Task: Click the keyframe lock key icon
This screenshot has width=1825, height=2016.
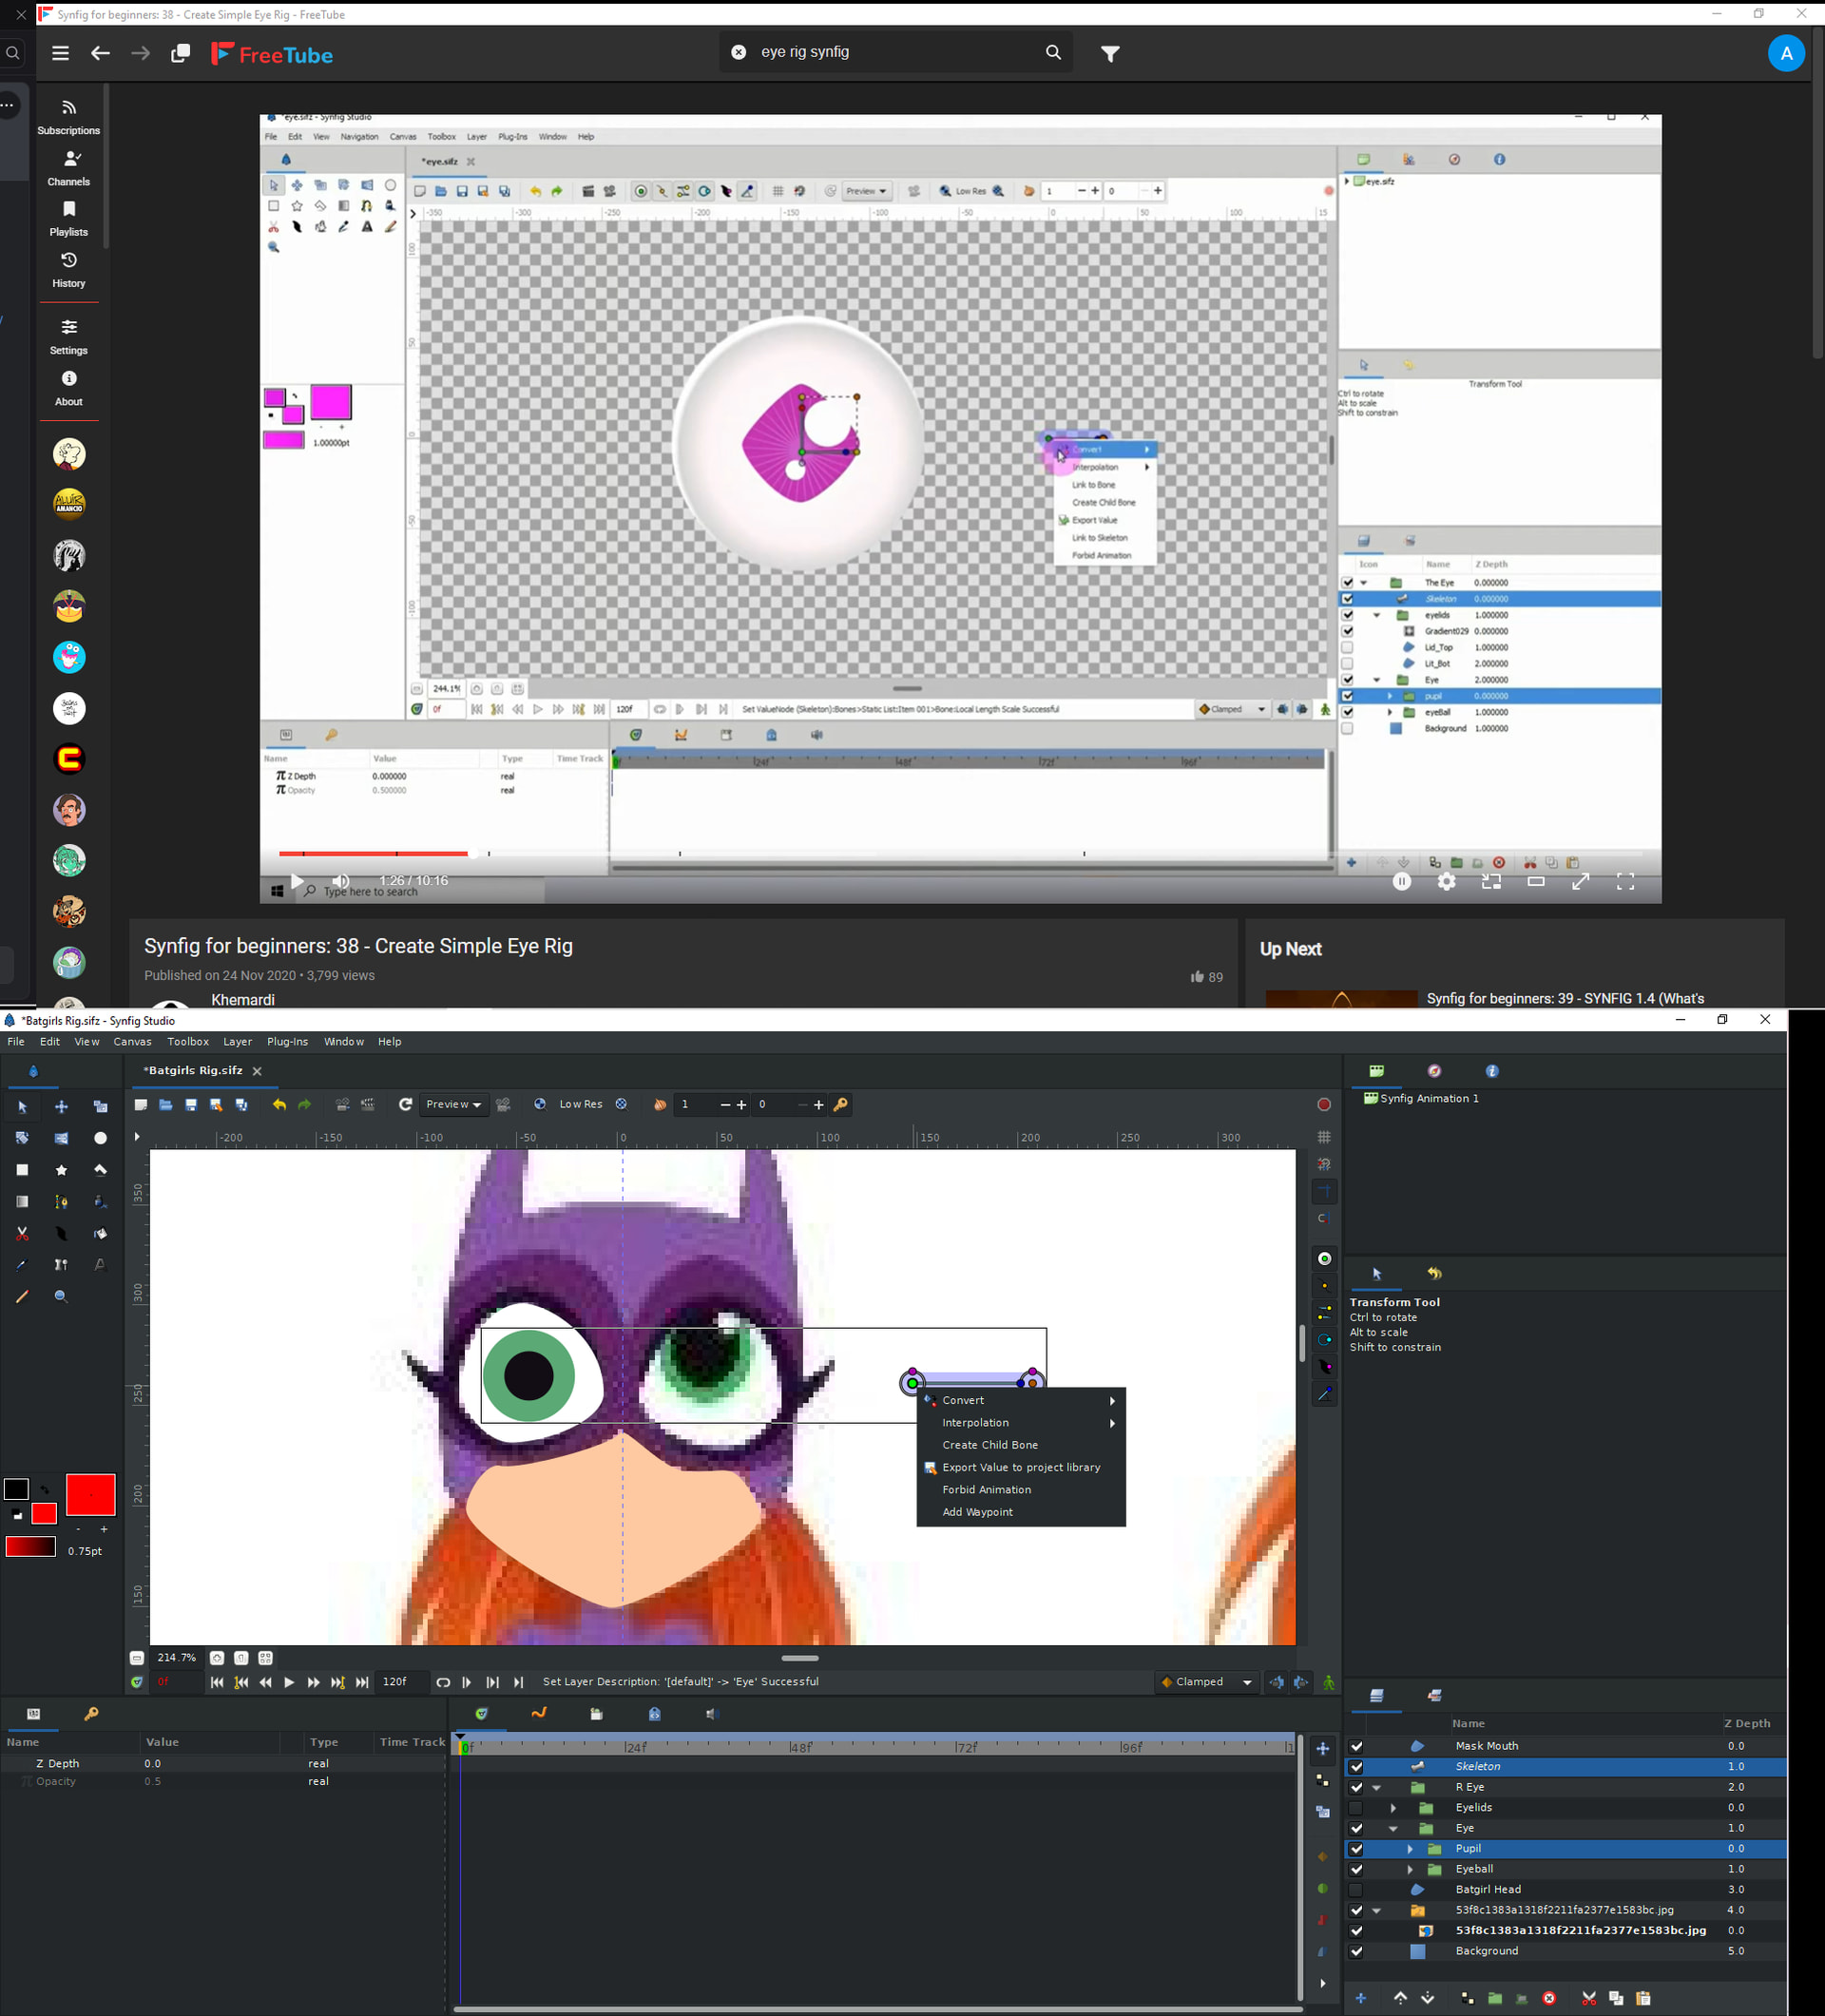Action: pos(841,1104)
